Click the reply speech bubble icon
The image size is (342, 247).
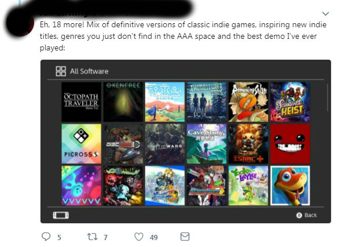tap(46, 237)
